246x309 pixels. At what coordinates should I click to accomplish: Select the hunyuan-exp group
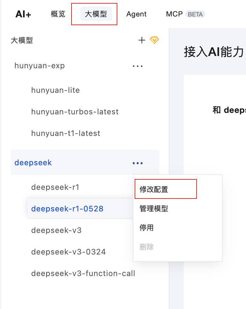coord(40,66)
